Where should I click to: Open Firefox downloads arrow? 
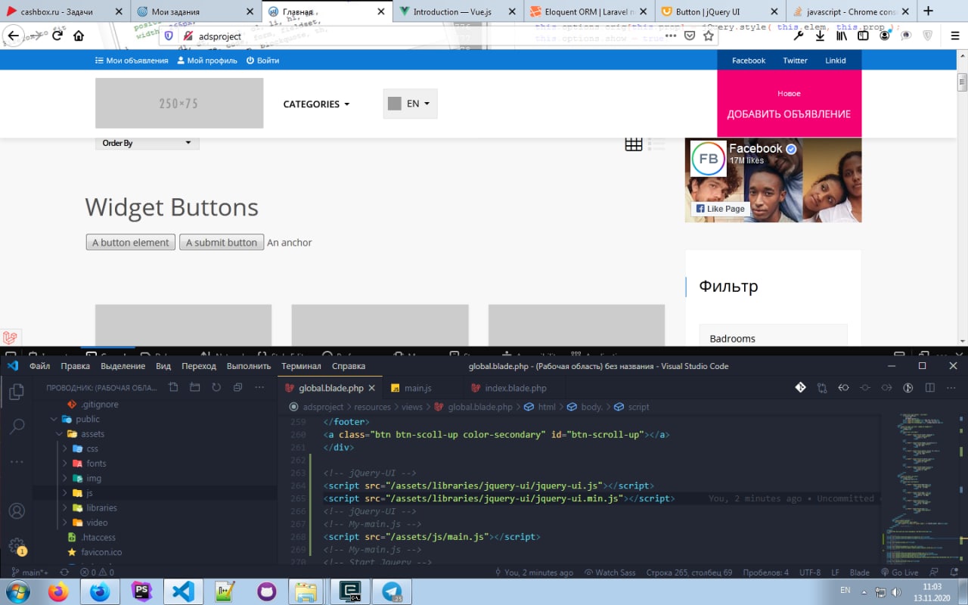tap(819, 36)
